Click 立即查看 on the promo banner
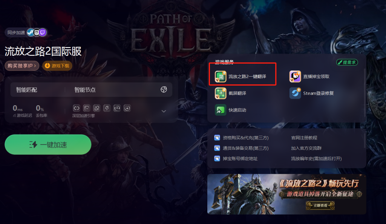Screen dimensions: 386x224 tap(320, 206)
